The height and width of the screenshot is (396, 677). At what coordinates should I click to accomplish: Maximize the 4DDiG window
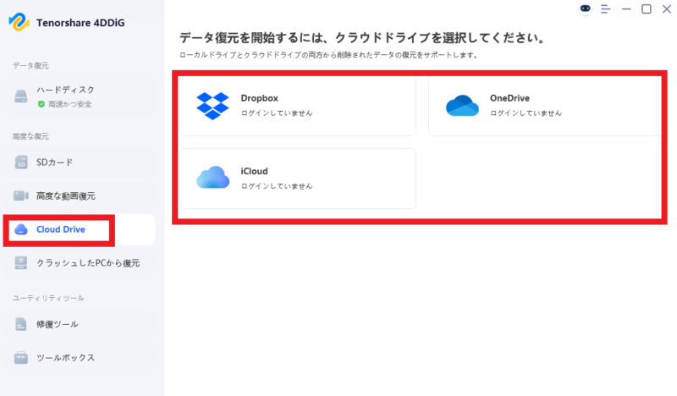click(x=647, y=9)
